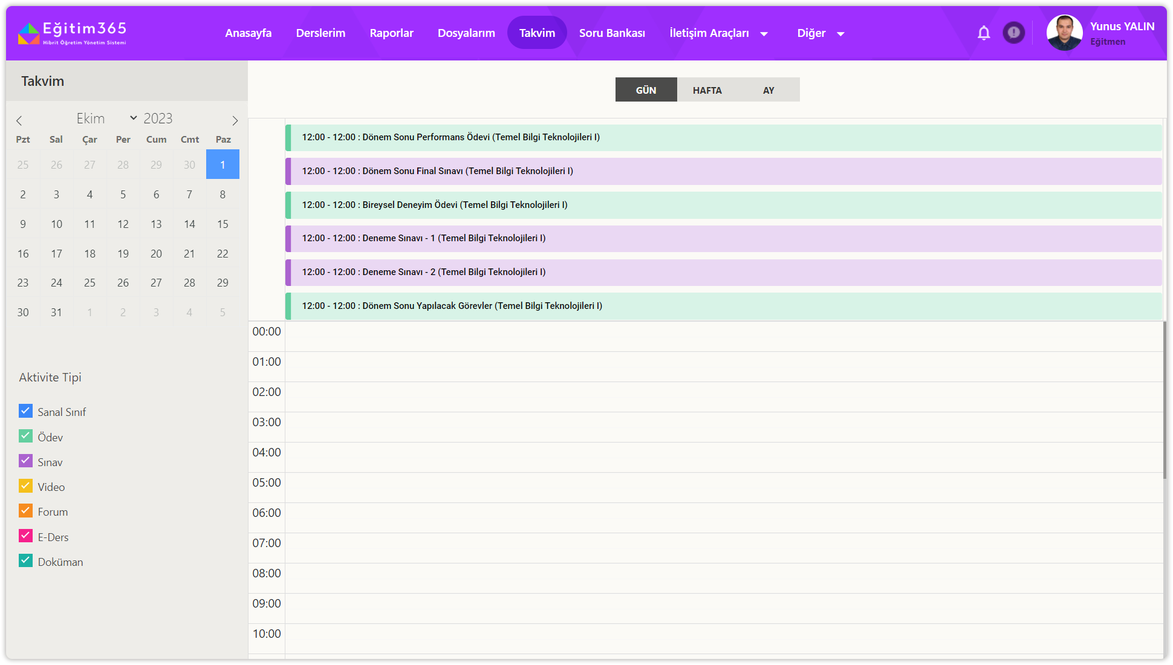Viewport: 1173px width, 665px height.
Task: Click the Yunus YALIN username
Action: pyautogui.click(x=1122, y=27)
